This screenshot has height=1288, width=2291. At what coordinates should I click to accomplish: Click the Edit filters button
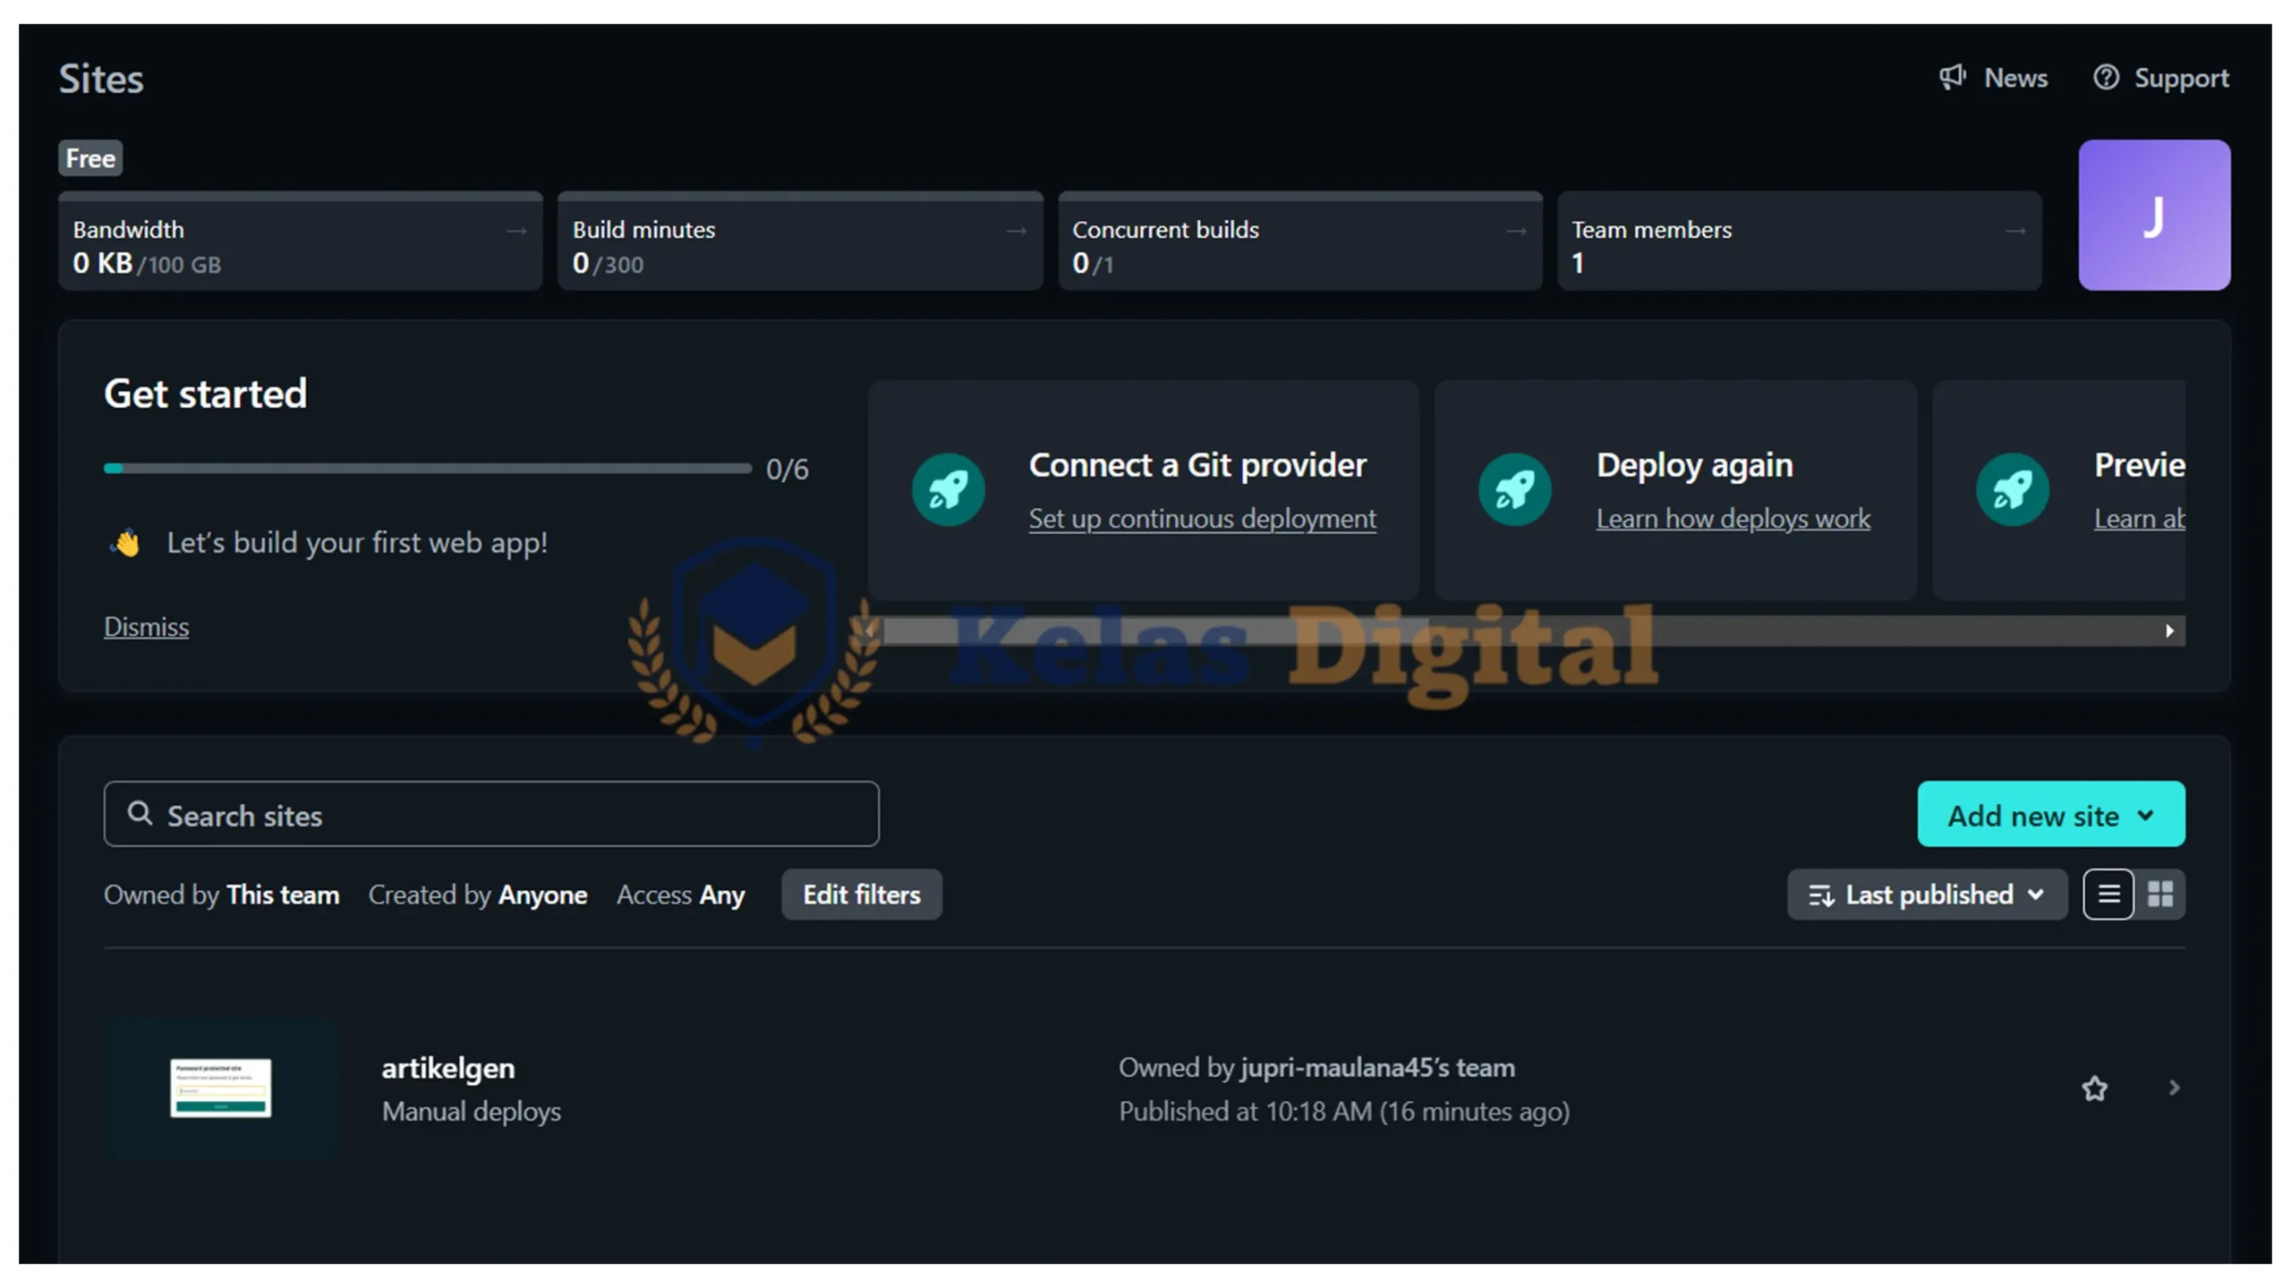(x=862, y=894)
